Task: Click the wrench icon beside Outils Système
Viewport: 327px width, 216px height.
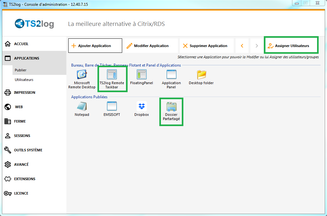Action: coord(8,150)
